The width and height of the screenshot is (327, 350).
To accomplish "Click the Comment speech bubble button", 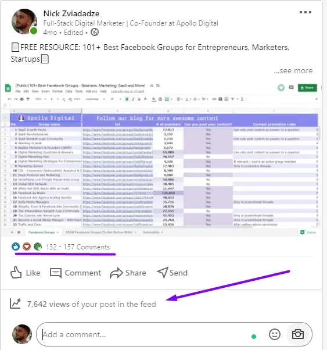I will 76,273.
